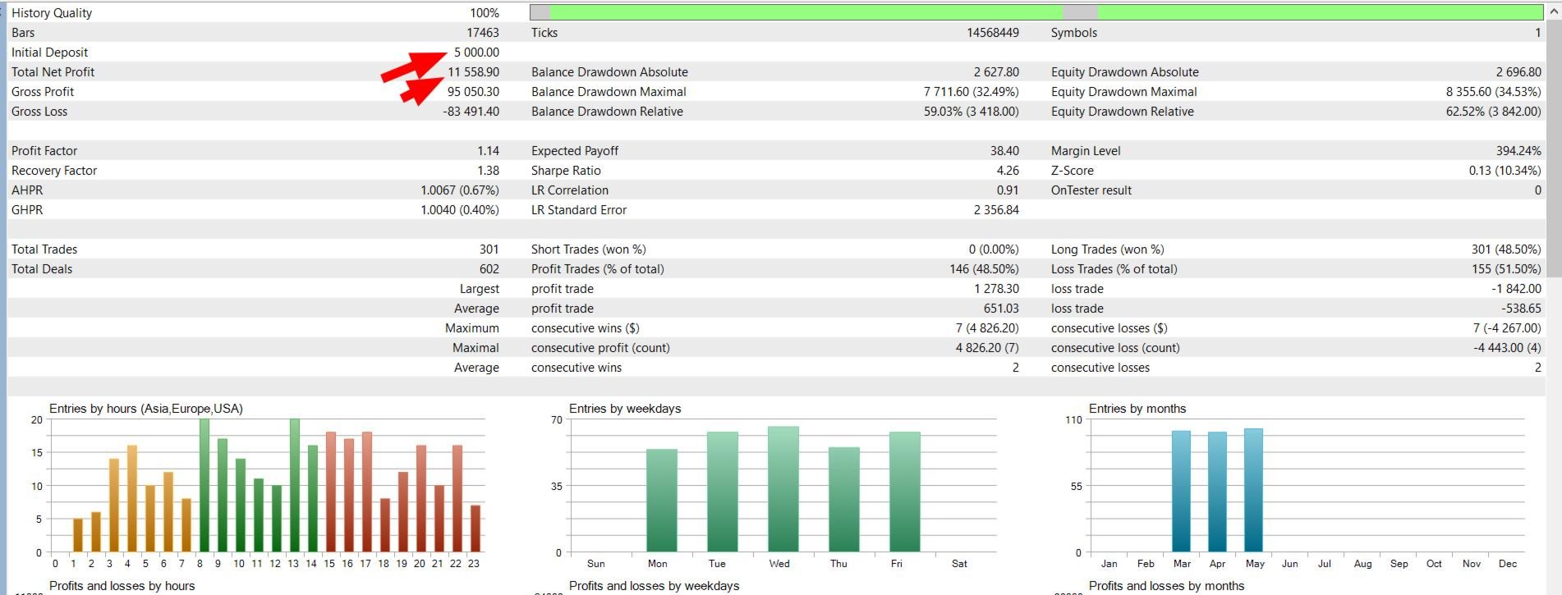Select the "59.03% (3 418.00)" value

click(x=972, y=112)
